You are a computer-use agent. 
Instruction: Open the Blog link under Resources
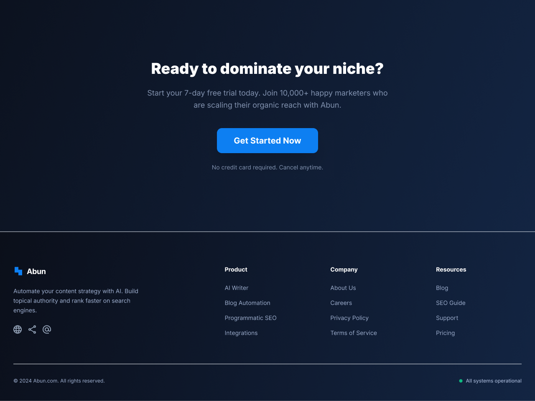(442, 288)
